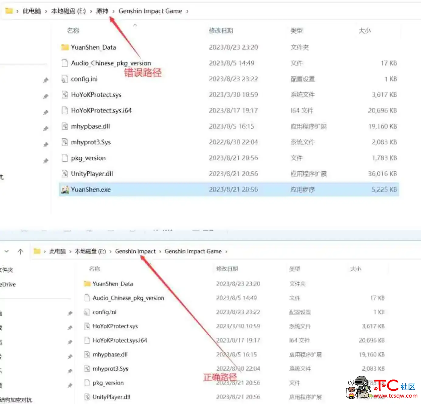Image resolution: width=421 pixels, height=404 pixels.
Task: Sort by 修改日期 column in E:\Genshin Impact window
Action: pos(227,269)
